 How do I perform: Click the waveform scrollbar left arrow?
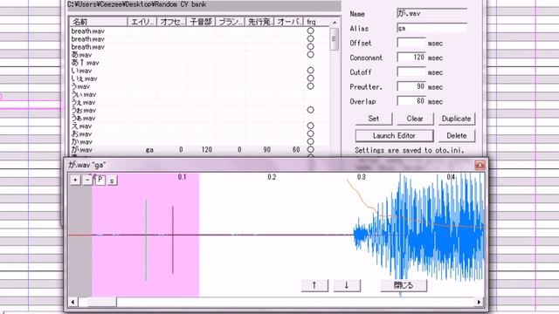[72, 303]
